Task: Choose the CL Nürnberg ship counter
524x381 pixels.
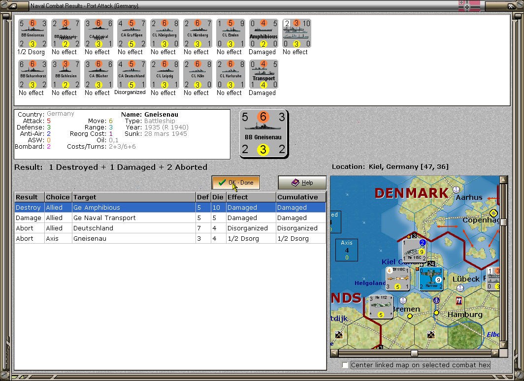Action: click(x=197, y=33)
